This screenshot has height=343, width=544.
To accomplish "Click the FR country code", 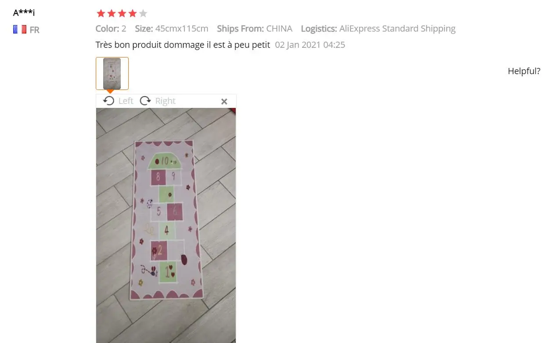I will tap(34, 30).
